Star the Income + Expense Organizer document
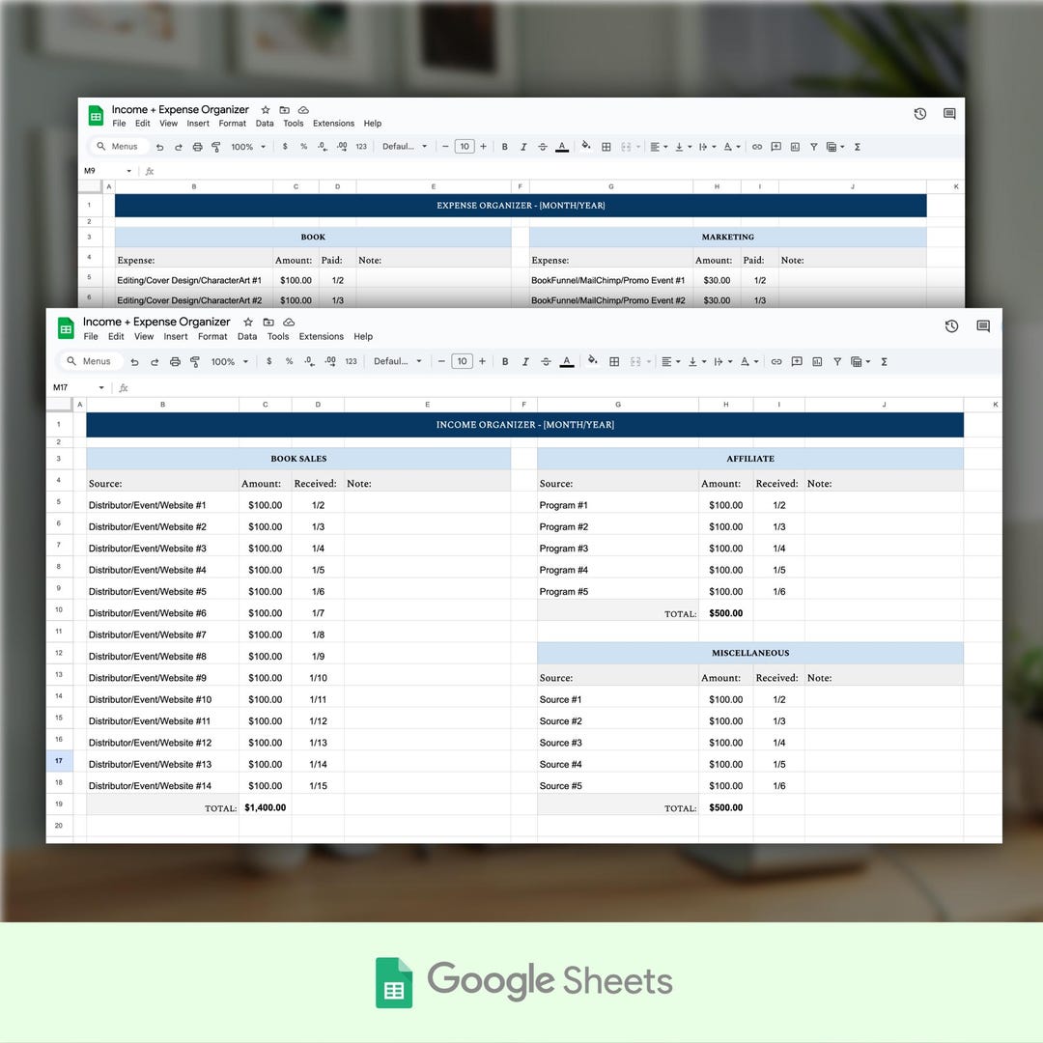 click(248, 322)
